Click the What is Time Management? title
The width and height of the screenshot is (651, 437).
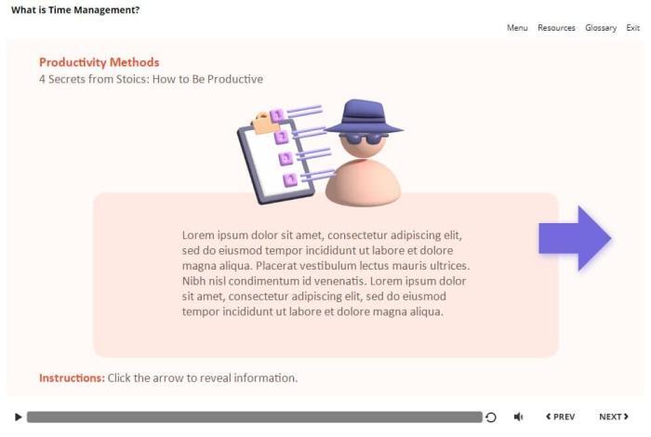75,10
